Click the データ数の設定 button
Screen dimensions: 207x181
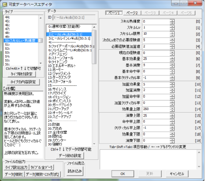point(70,155)
